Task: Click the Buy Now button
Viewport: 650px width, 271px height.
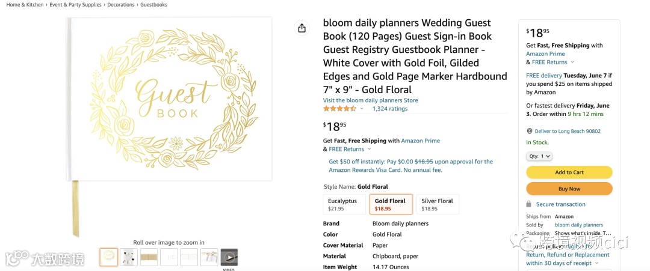Action: coord(569,189)
